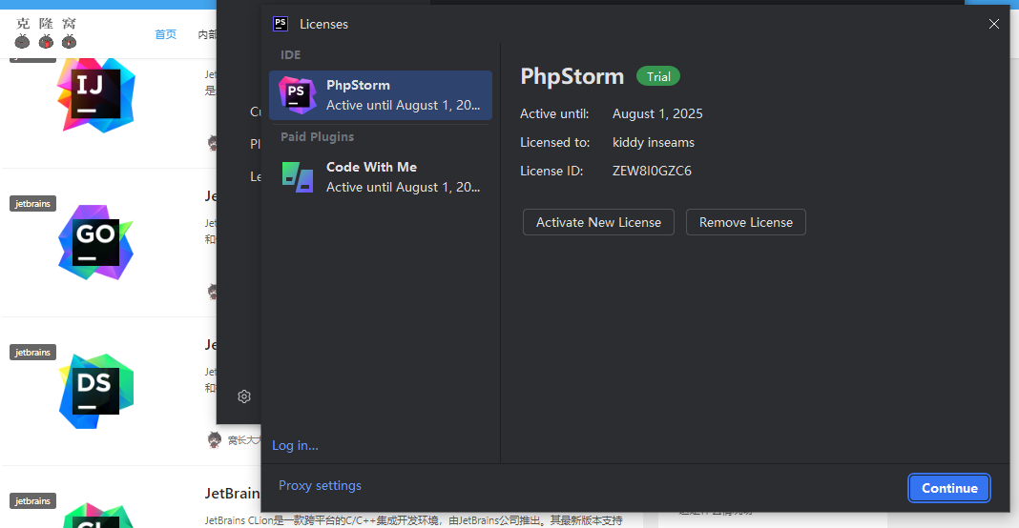
Task: Open the settings gear in welcome window
Action: [244, 396]
